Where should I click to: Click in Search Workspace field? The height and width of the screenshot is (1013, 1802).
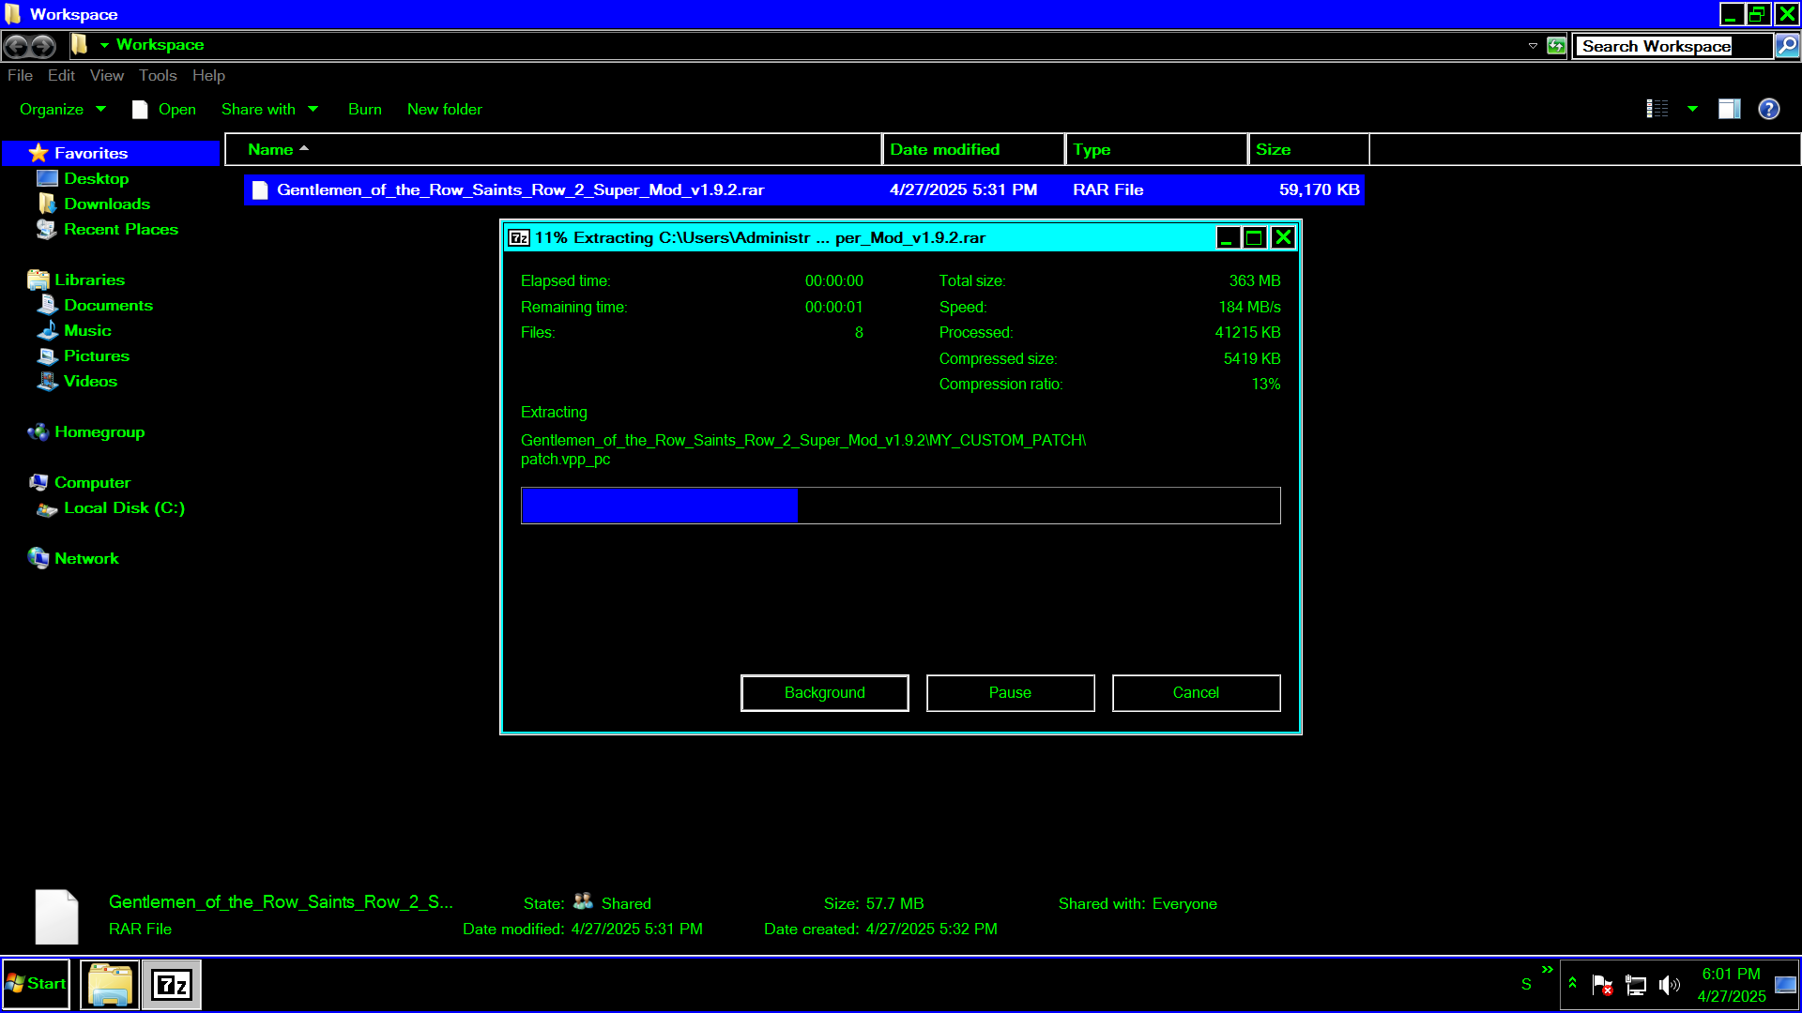(1673, 46)
